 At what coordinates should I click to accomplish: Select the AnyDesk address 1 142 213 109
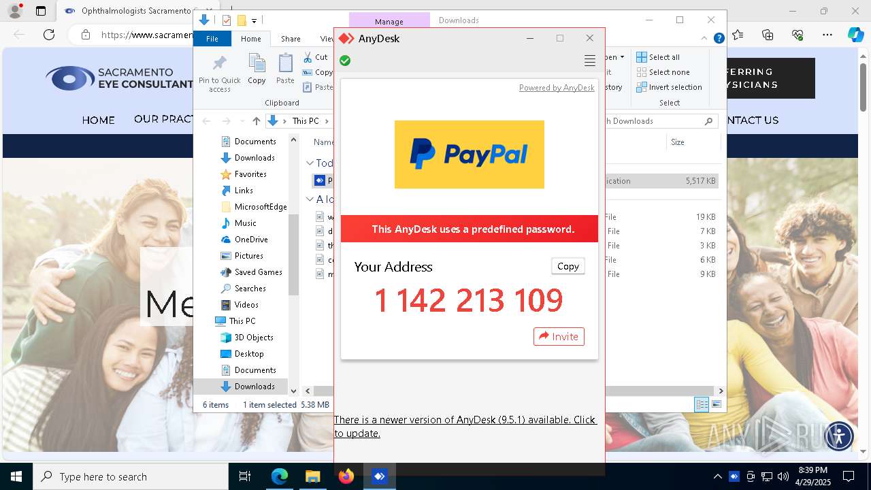(x=469, y=300)
